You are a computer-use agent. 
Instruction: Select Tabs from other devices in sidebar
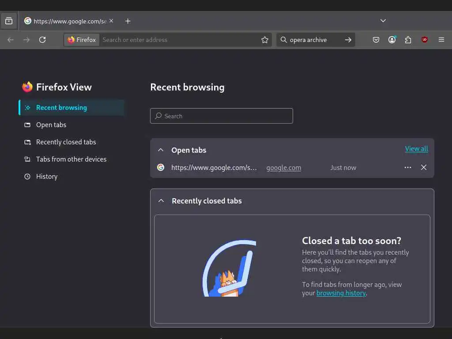[72, 159]
